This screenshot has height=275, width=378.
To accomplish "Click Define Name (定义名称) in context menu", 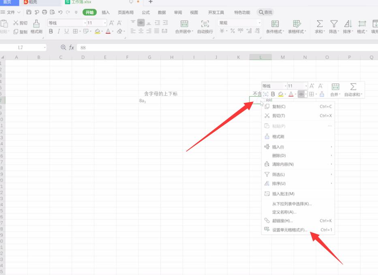I will (x=298, y=212).
